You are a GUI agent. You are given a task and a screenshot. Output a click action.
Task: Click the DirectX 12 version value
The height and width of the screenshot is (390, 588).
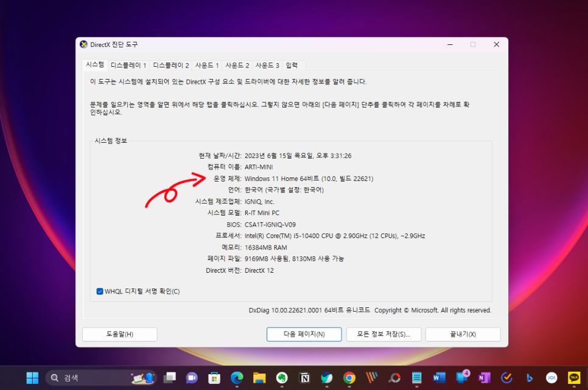pos(259,270)
